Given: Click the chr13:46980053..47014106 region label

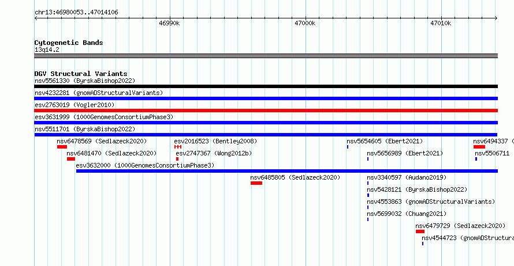Looking at the screenshot, I should (76, 13).
